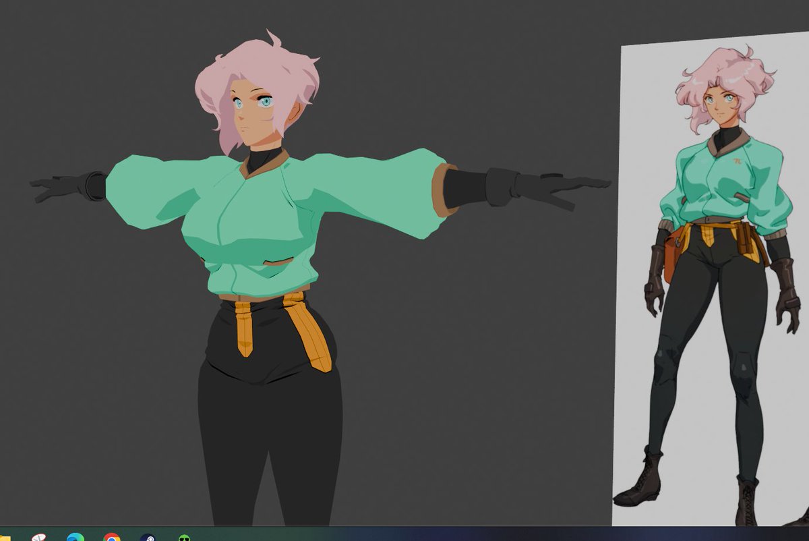This screenshot has height=541, width=809.
Task: Open Steam from the taskbar
Action: 148,538
